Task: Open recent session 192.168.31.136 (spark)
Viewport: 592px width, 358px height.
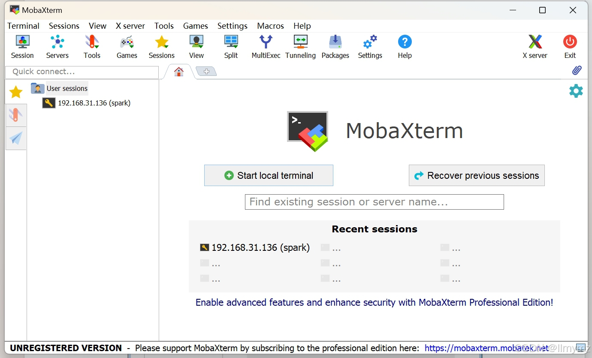Action: point(255,247)
